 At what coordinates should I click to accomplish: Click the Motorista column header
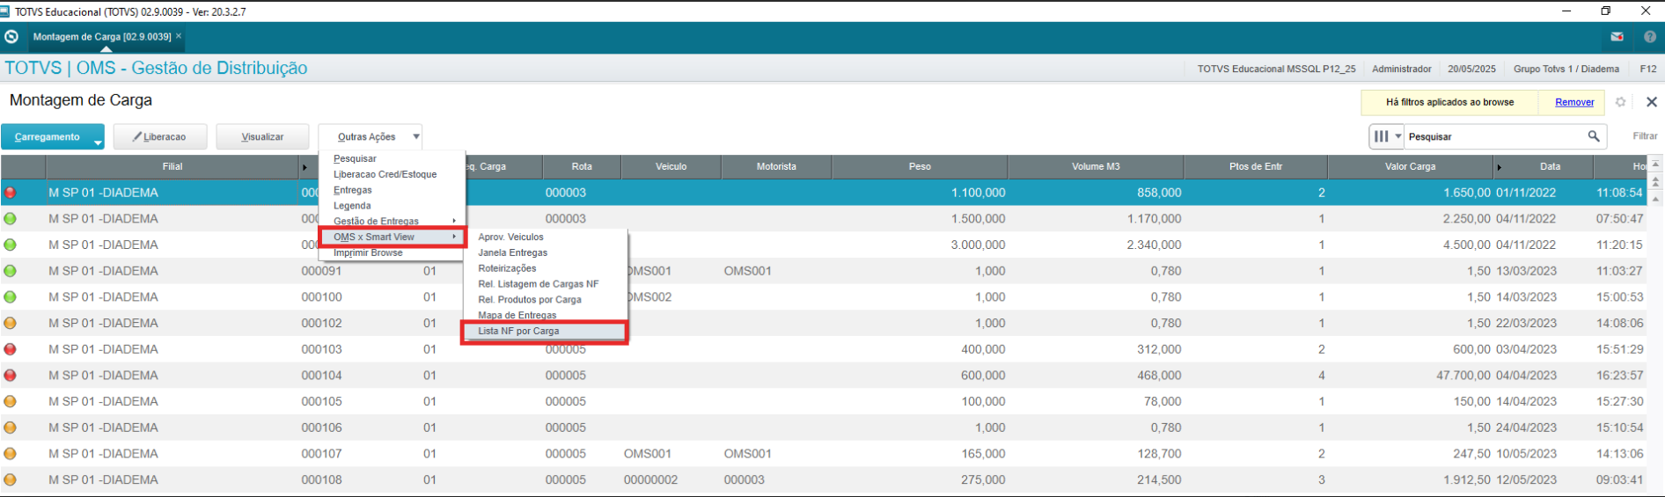pos(776,166)
